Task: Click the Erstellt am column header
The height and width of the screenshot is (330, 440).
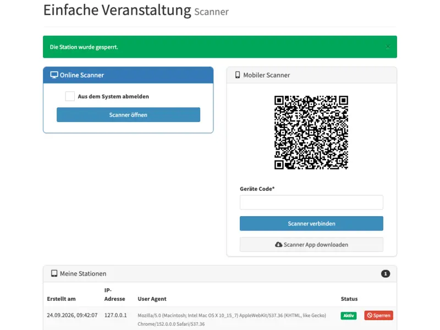Action: click(x=61, y=299)
